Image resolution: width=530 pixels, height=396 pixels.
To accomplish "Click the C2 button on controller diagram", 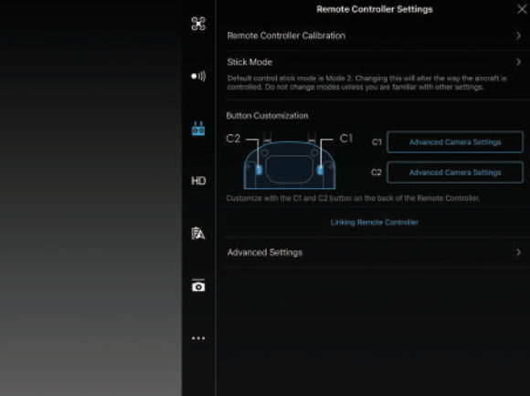I will pos(259,170).
